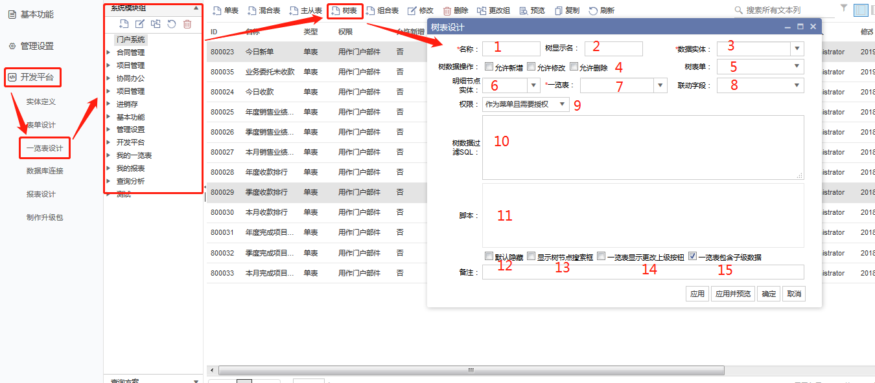
Task: Click the 树表 toolbar button
Action: [344, 10]
